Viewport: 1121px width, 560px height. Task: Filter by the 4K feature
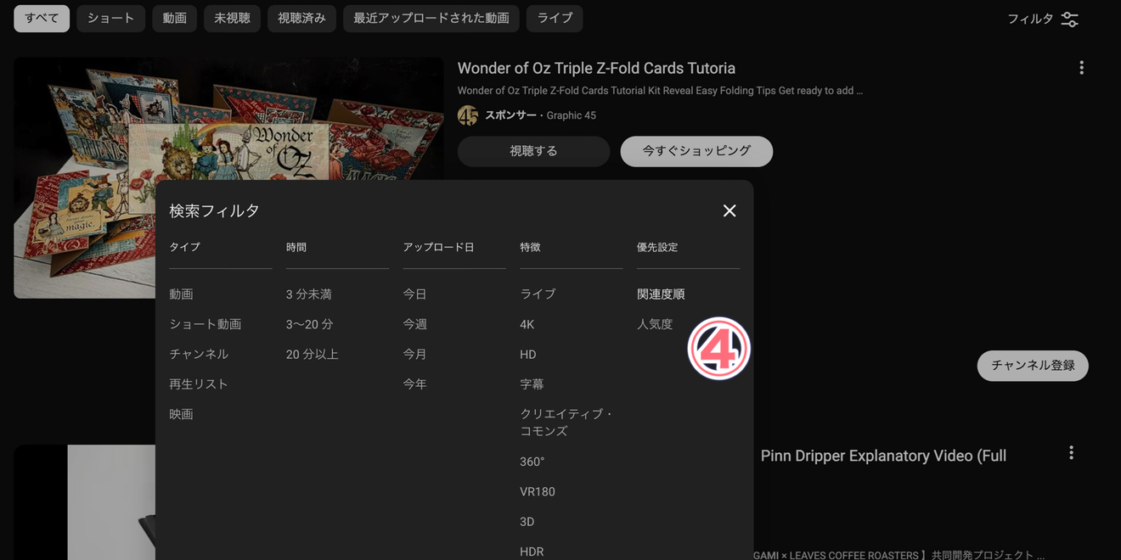[527, 324]
